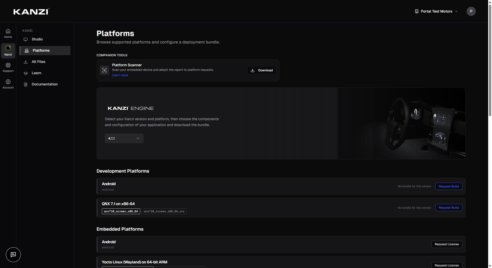
Task: Click the Documentation page icon
Action: [x=26, y=84]
